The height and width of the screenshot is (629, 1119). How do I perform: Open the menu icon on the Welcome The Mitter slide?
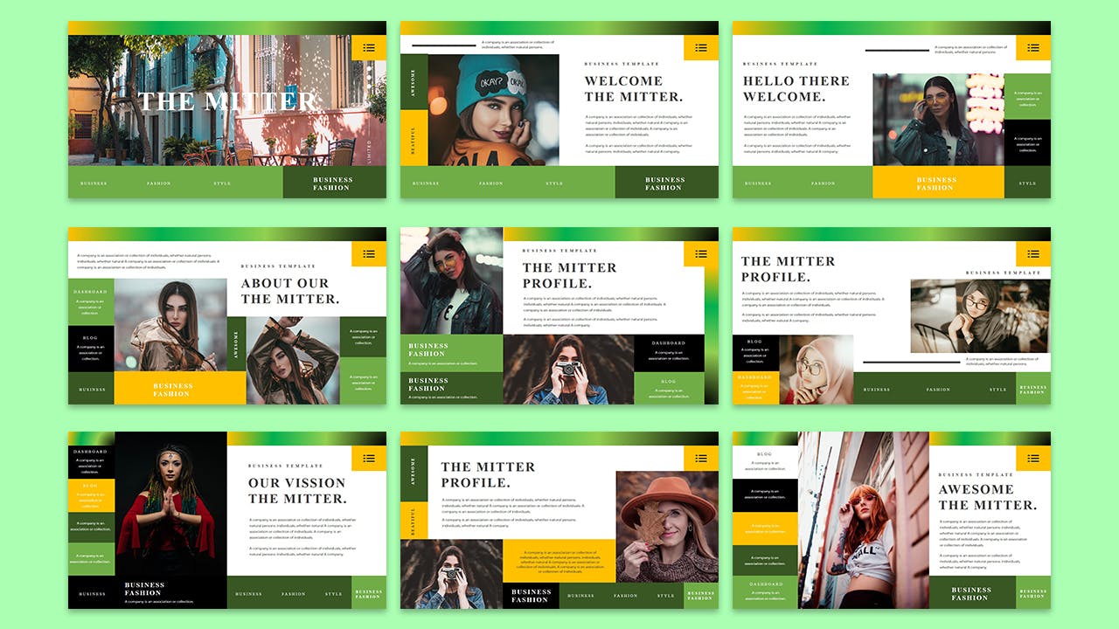701,48
